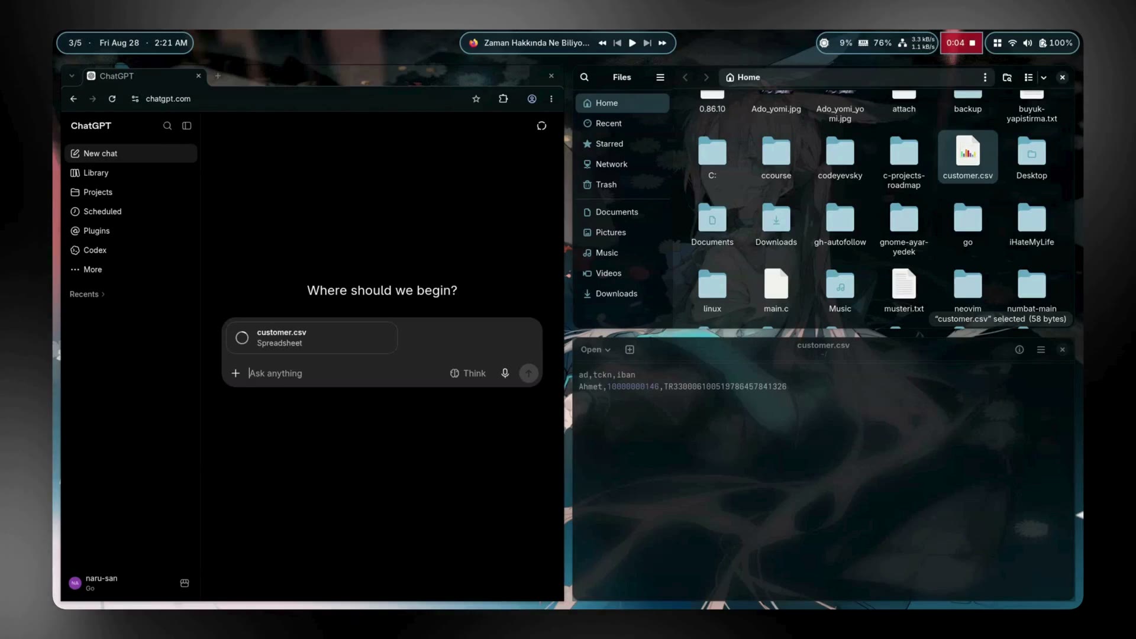Screen dimensions: 1136x639
Task: Select the main.c file
Action: click(x=776, y=291)
